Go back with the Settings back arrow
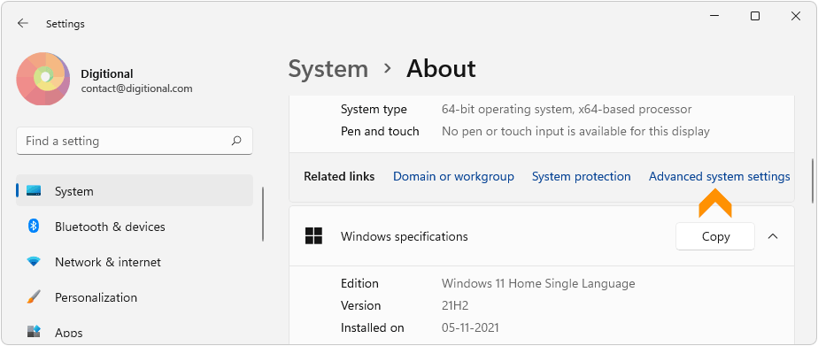The image size is (818, 346). (22, 23)
